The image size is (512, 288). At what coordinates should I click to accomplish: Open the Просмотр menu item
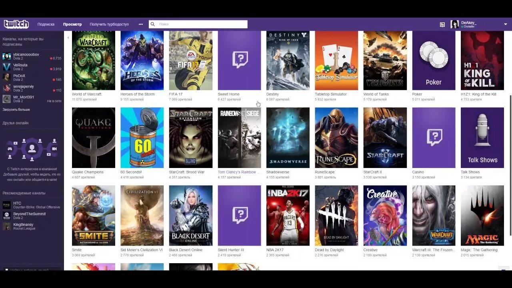pyautogui.click(x=72, y=24)
